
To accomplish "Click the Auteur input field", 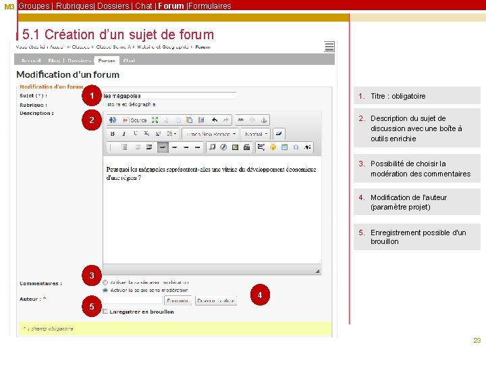I will tap(132, 300).
